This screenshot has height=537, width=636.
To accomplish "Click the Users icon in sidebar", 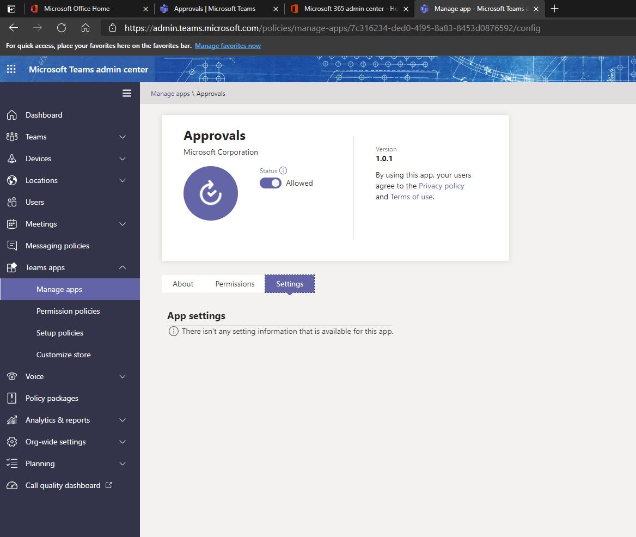I will coord(12,202).
